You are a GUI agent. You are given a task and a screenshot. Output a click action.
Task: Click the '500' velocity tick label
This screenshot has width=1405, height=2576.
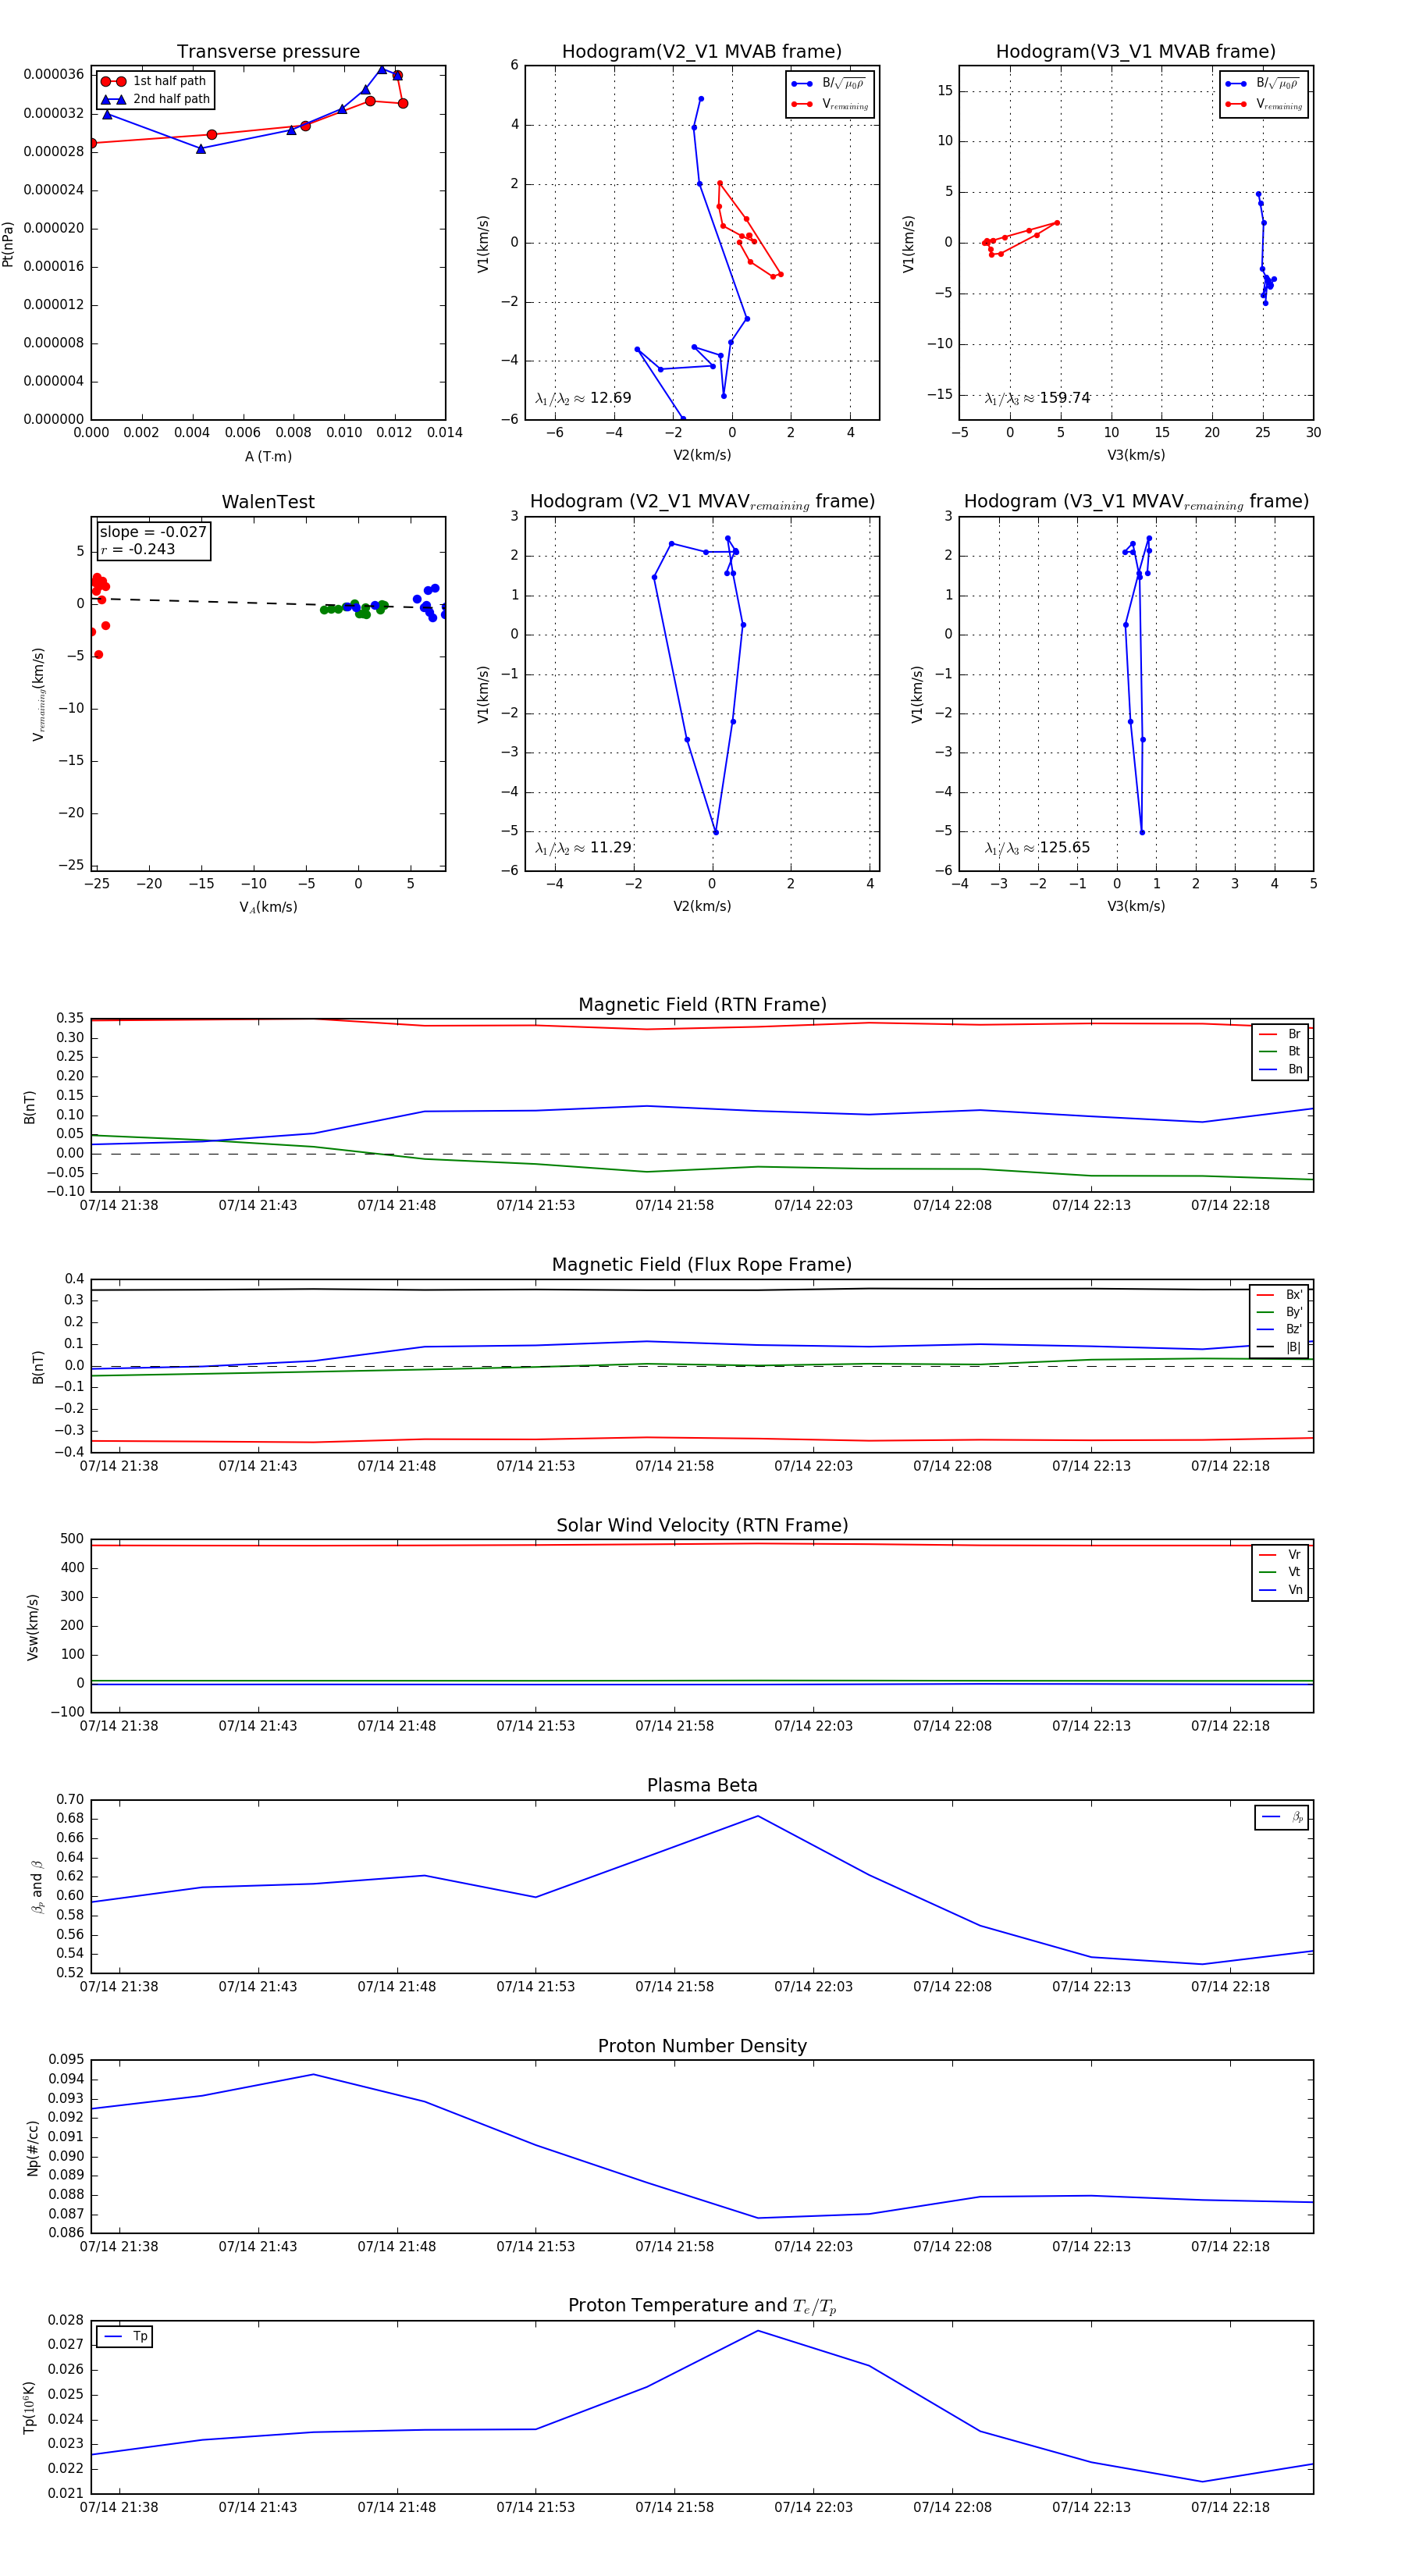72,1539
